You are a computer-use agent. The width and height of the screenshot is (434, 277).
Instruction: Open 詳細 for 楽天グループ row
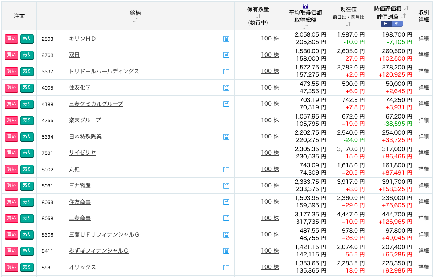pos(424,120)
